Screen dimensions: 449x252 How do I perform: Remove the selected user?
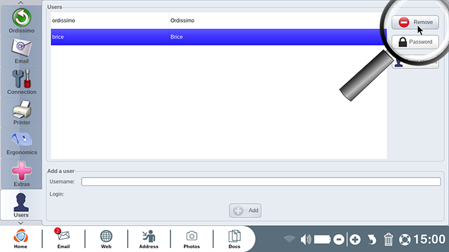(415, 22)
